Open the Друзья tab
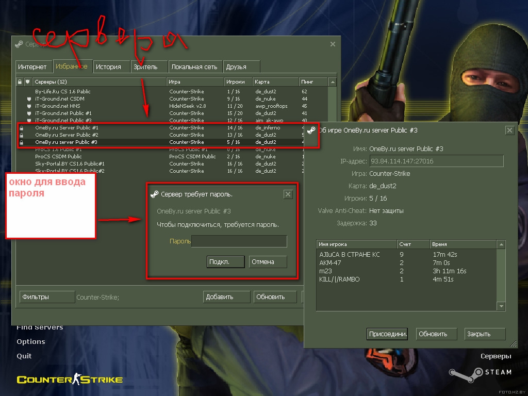Screen dimensions: 528x396 (241, 67)
